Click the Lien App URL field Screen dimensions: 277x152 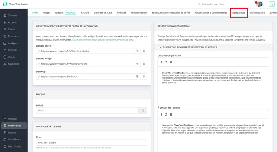[85, 77]
